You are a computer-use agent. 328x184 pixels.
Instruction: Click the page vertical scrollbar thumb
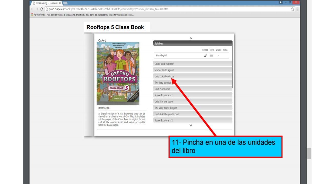point(309,154)
